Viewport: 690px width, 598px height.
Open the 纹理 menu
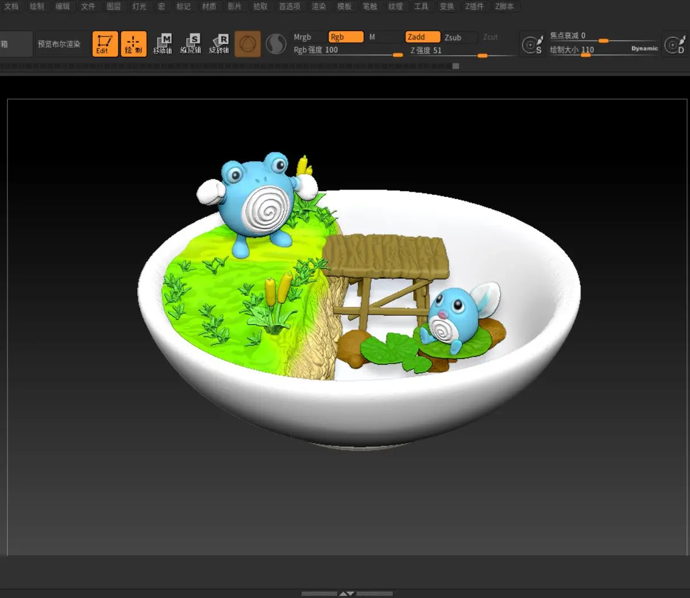[396, 6]
